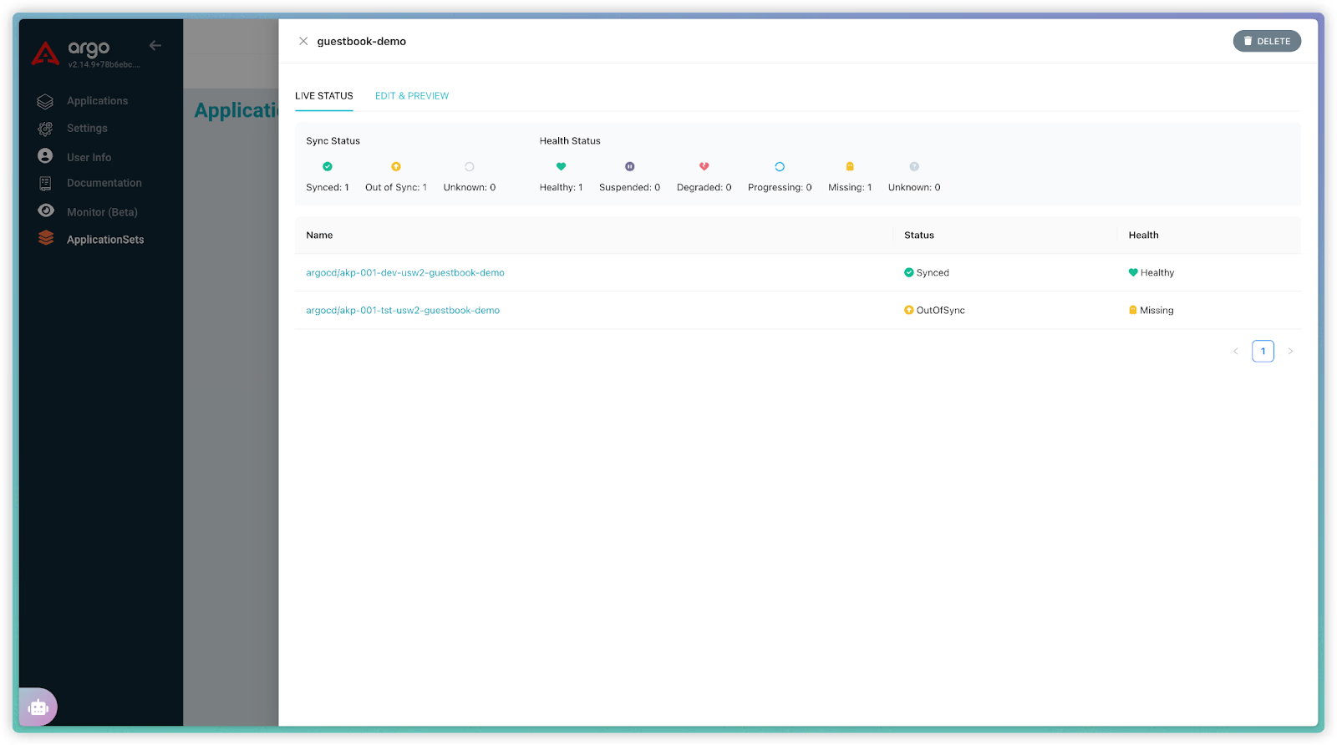Click the Documentation book icon
The height and width of the screenshot is (745, 1337).
point(45,183)
